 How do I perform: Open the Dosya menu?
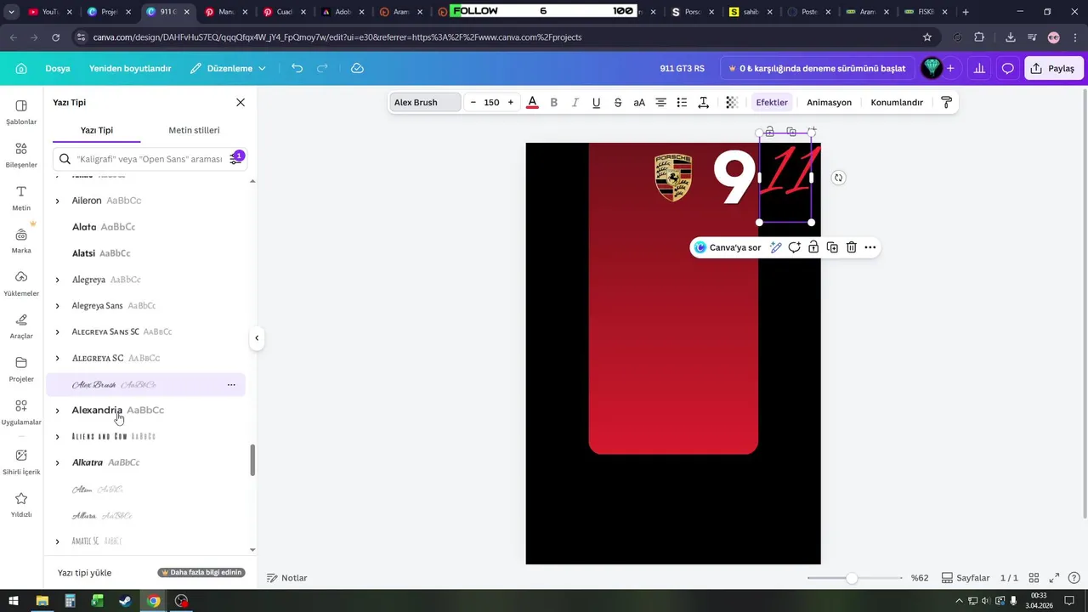(x=58, y=68)
